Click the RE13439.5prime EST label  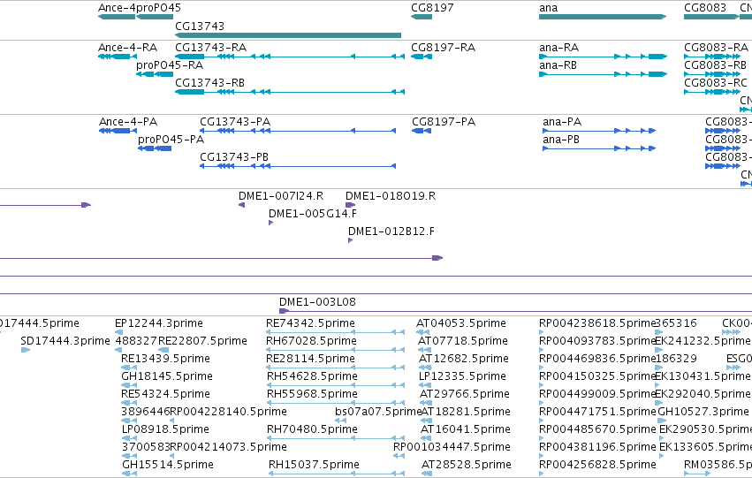pos(165,359)
